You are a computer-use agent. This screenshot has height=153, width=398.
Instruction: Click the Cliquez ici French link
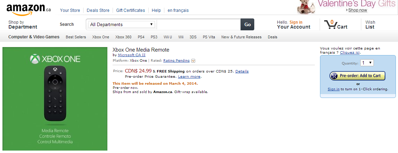pyautogui.click(x=350, y=52)
